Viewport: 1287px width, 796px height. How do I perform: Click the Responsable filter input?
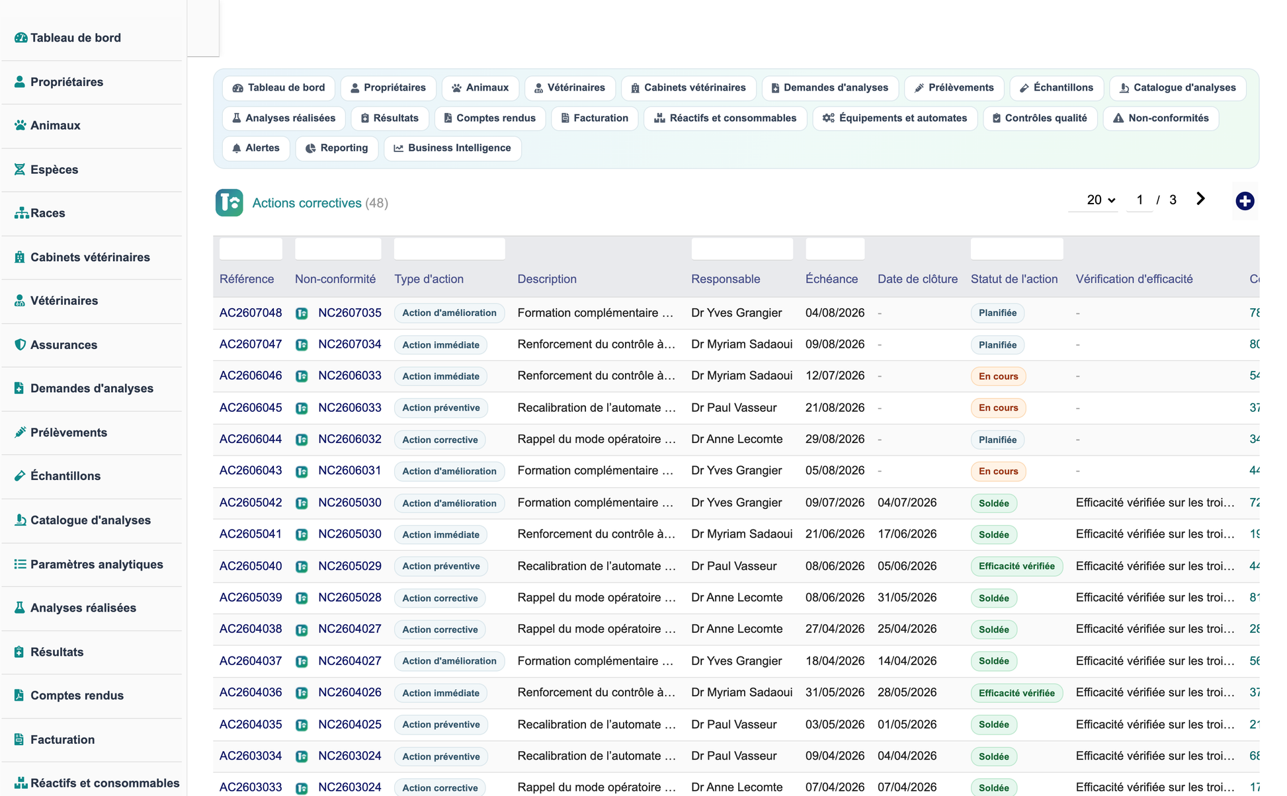click(x=742, y=249)
